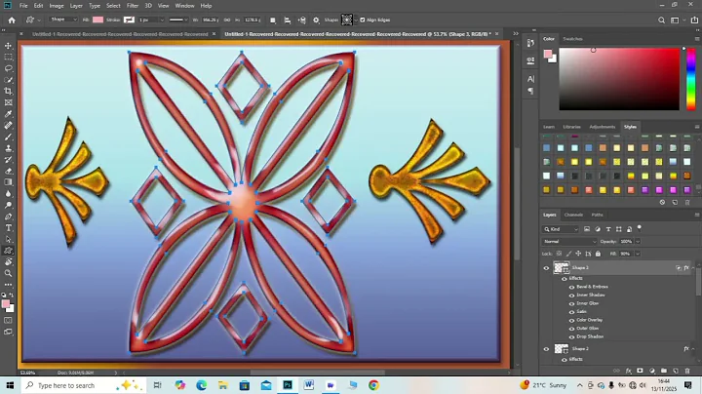This screenshot has height=394, width=702.
Task: Click the hue slider in Color panel
Action: [691, 79]
